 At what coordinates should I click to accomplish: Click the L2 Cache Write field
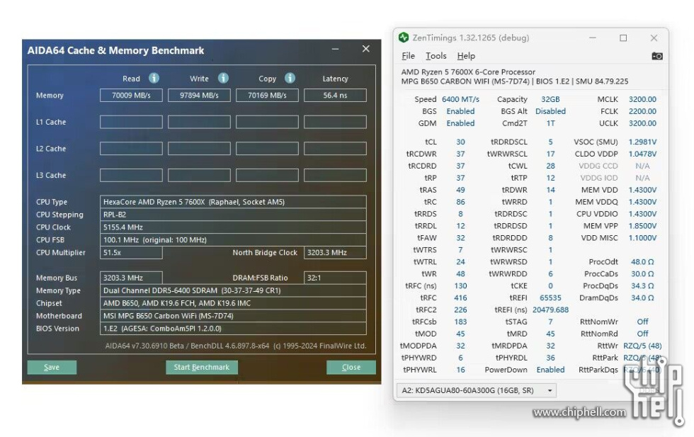click(x=199, y=148)
